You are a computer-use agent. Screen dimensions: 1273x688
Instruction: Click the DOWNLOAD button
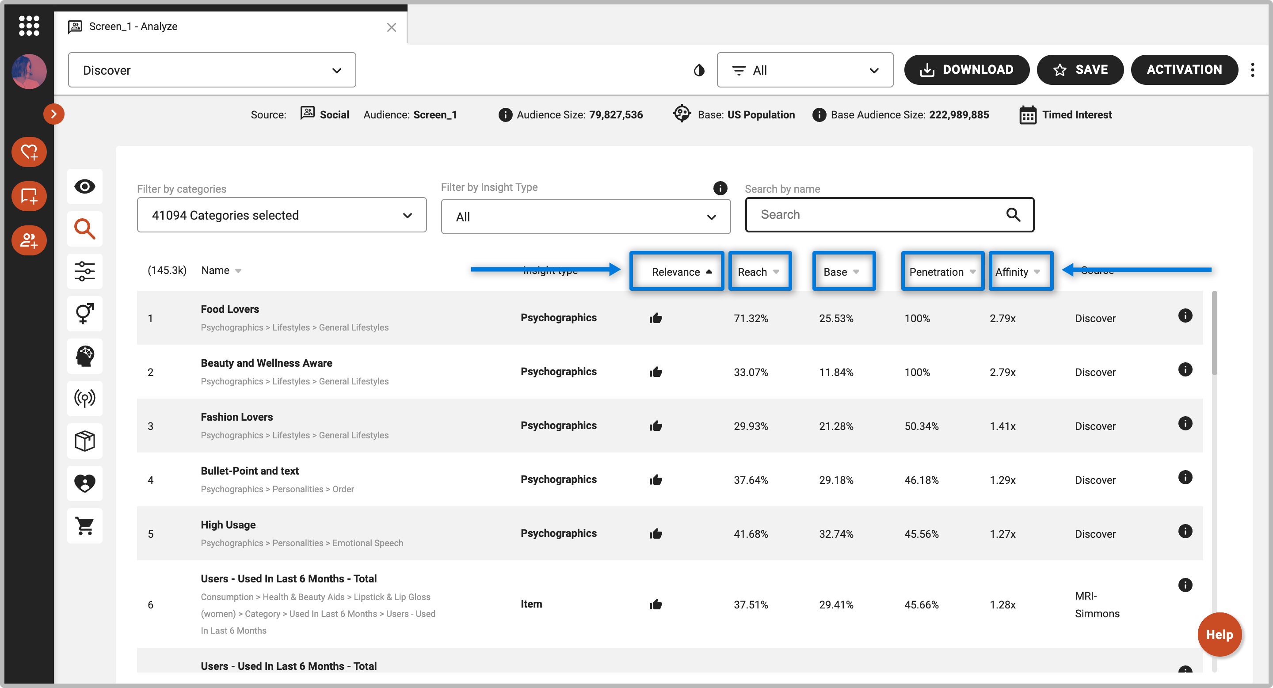click(x=967, y=70)
